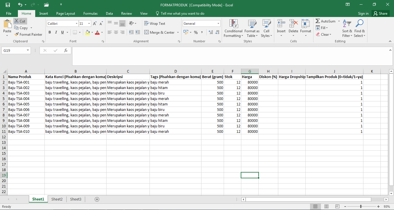Switch to the Insert tab
The width and height of the screenshot is (394, 210).
pos(44,14)
